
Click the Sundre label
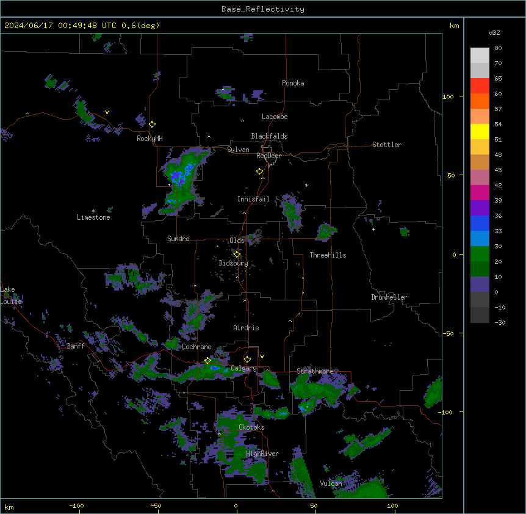click(x=178, y=239)
